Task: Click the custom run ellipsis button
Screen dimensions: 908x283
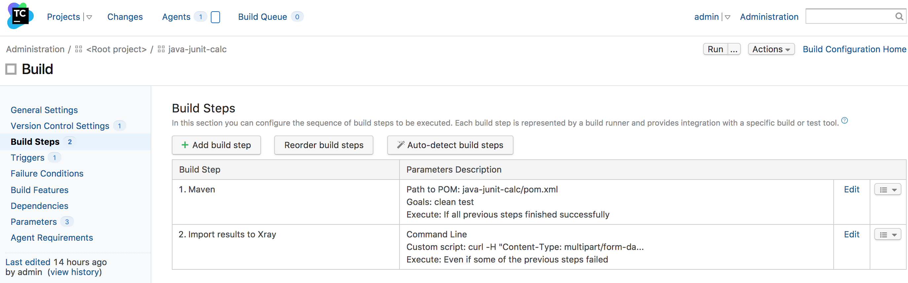Action: tap(734, 49)
